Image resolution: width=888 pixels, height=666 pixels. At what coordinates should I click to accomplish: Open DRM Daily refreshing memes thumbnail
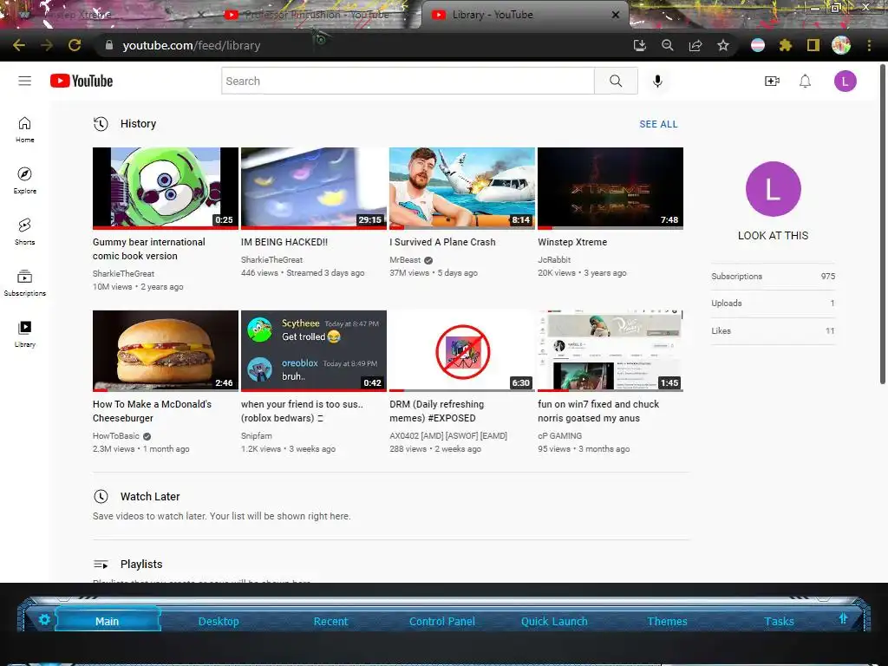(x=462, y=350)
